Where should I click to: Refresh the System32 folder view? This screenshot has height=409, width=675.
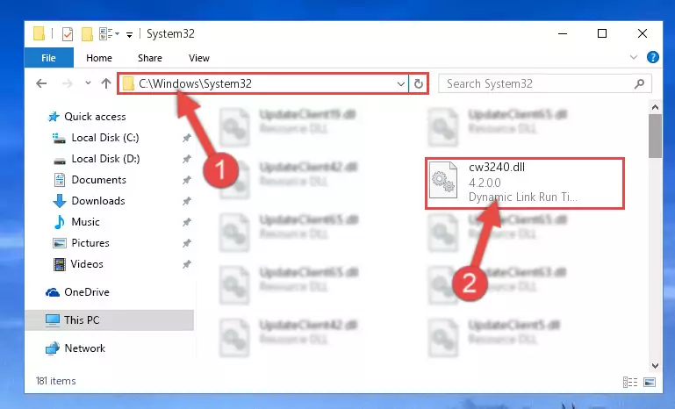click(419, 83)
